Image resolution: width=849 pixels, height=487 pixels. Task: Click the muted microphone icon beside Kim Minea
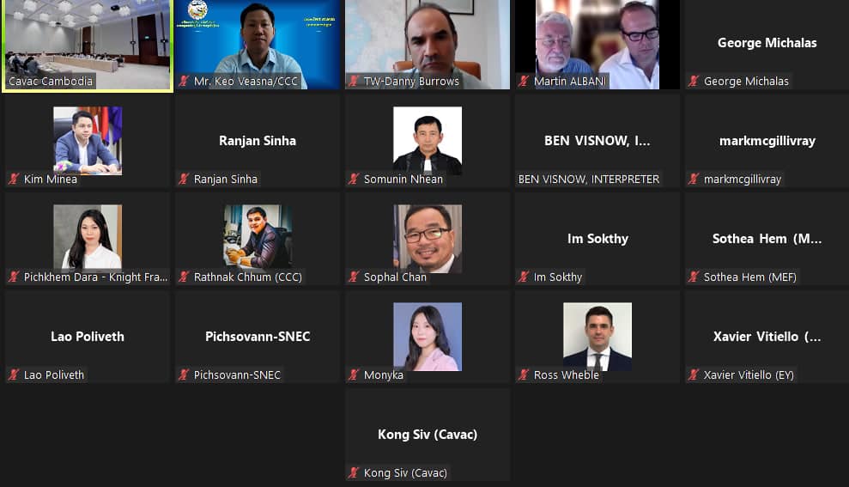pyautogui.click(x=14, y=179)
